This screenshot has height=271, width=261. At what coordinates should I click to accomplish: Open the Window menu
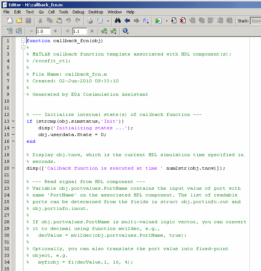[115, 12]
